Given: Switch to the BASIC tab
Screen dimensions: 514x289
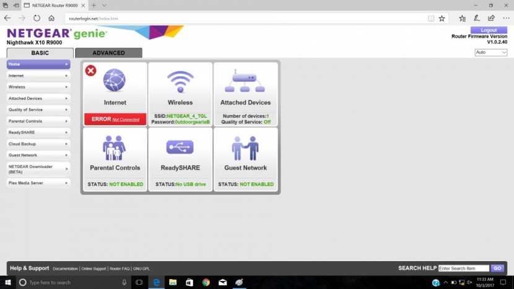Looking at the screenshot, I should point(40,53).
